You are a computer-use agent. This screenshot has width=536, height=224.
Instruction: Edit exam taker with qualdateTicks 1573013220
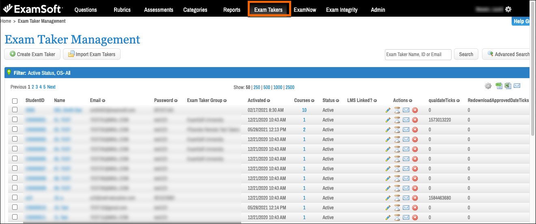388,120
